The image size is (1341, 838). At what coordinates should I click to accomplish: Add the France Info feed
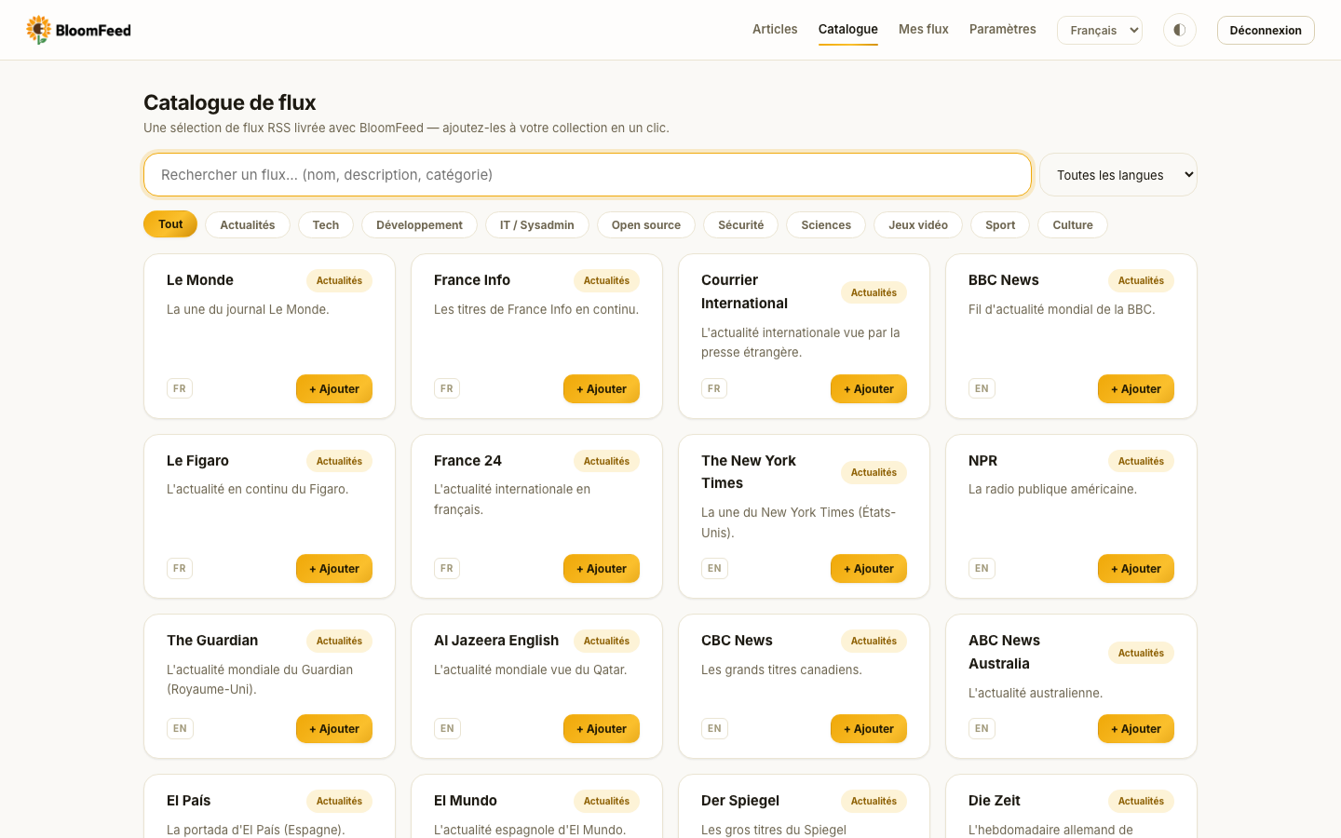point(602,389)
